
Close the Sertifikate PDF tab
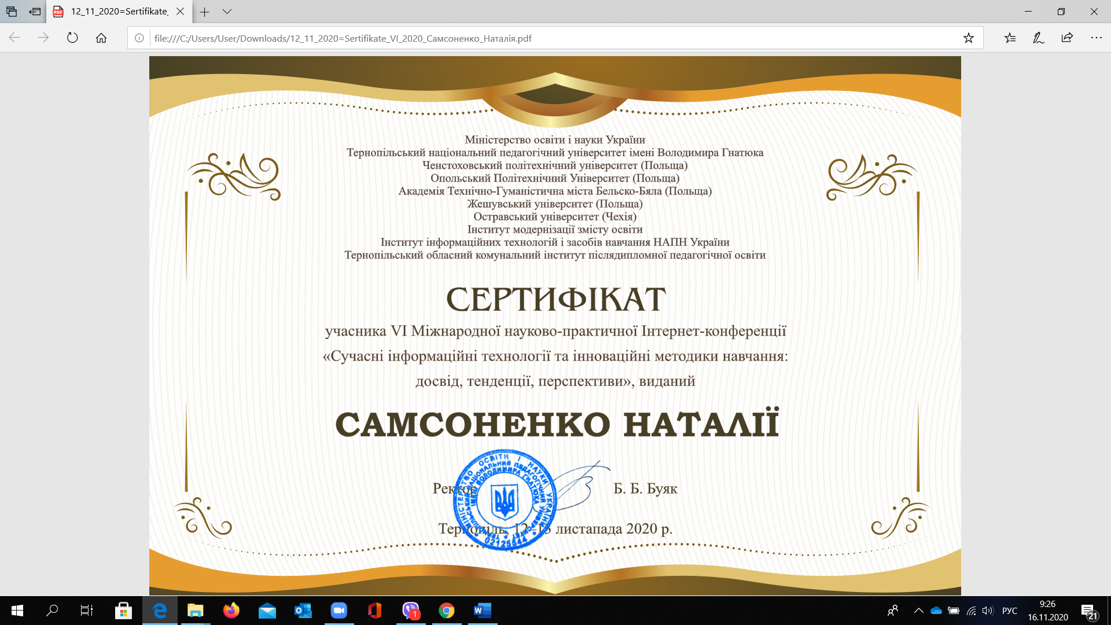(x=180, y=12)
